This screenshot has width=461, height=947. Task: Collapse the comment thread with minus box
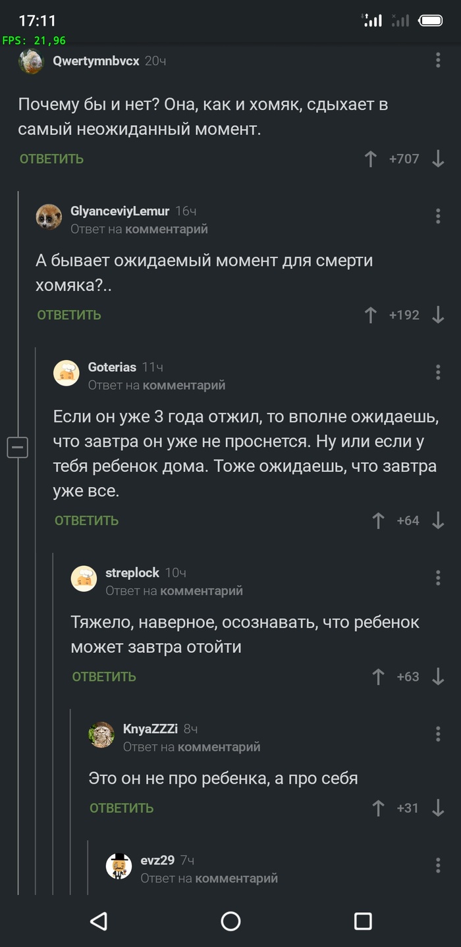(17, 448)
